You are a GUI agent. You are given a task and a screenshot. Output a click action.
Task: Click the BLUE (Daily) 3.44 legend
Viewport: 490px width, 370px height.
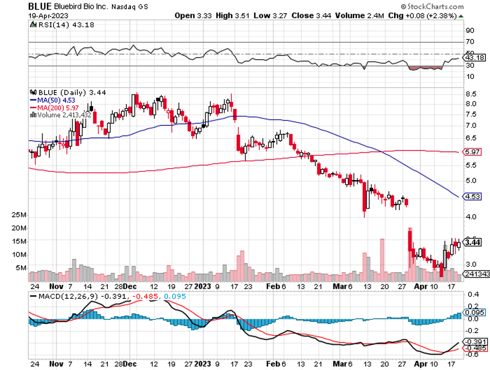coord(72,92)
